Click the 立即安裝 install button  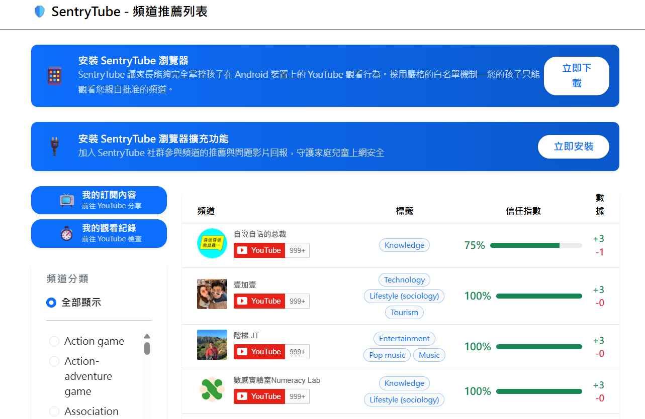(574, 147)
